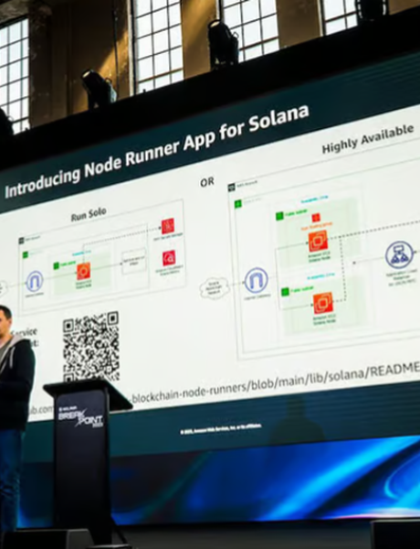The height and width of the screenshot is (549, 420).
Task: Click the small red Auto Scaling group icon
Action: point(316,218)
